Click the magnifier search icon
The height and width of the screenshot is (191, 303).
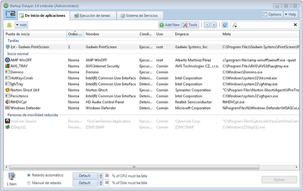pyautogui.click(x=234, y=25)
